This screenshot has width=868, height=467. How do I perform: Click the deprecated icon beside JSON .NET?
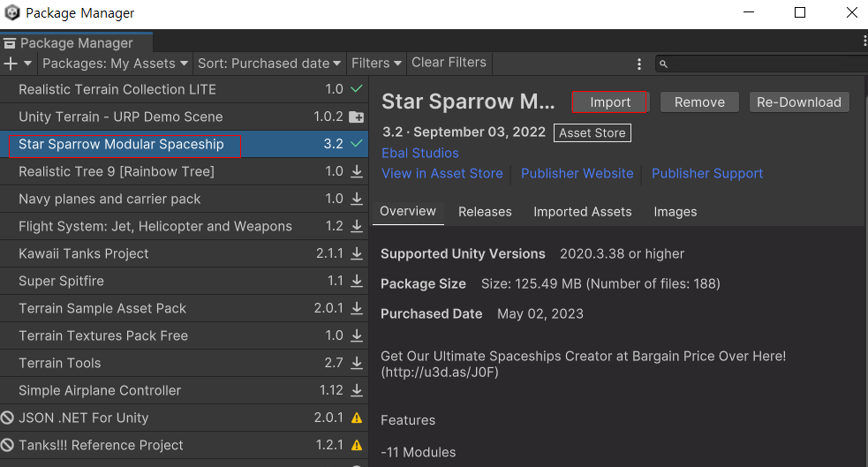pyautogui.click(x=7, y=418)
